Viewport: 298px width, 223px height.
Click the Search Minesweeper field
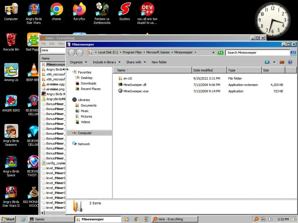click(258, 53)
